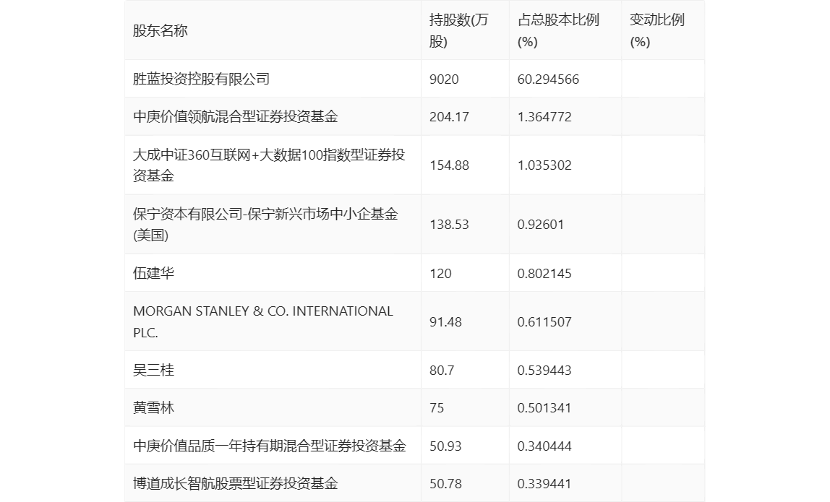Select shareholder 胜蓝投资控股有限公司

pyautogui.click(x=201, y=79)
